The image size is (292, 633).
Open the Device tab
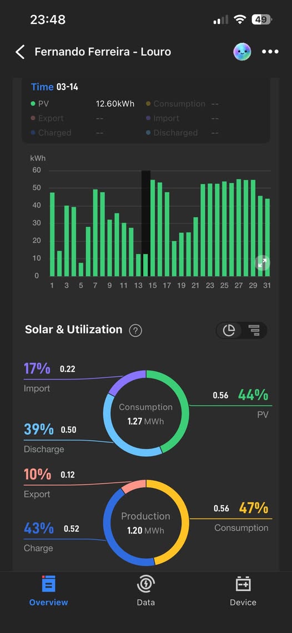[243, 591]
